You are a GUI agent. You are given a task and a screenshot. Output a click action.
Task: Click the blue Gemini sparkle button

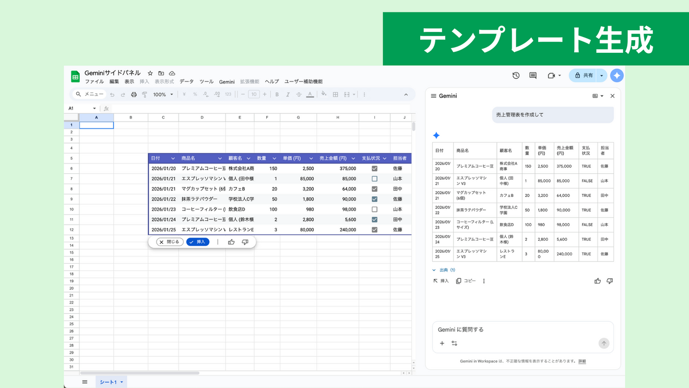click(617, 76)
